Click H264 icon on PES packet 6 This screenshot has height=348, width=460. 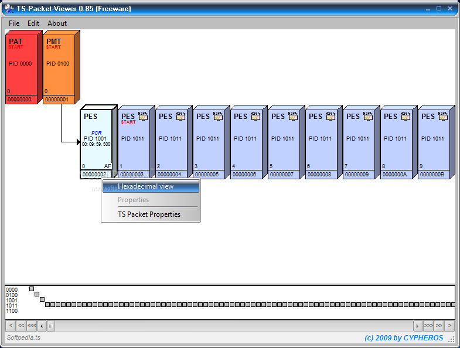coord(330,116)
